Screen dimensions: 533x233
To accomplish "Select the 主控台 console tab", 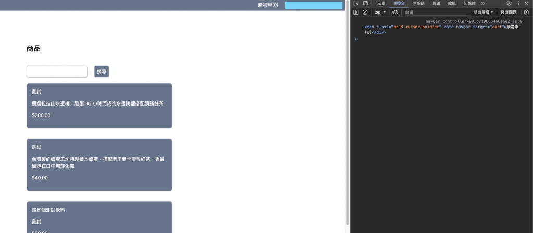I will (x=399, y=4).
